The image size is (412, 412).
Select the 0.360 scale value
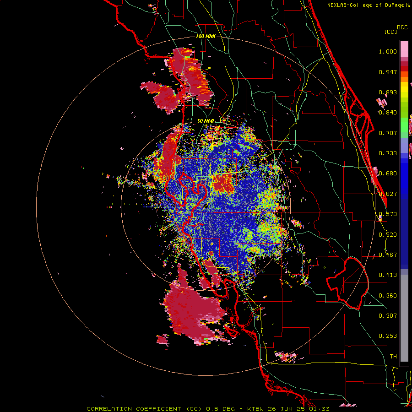coord(388,296)
